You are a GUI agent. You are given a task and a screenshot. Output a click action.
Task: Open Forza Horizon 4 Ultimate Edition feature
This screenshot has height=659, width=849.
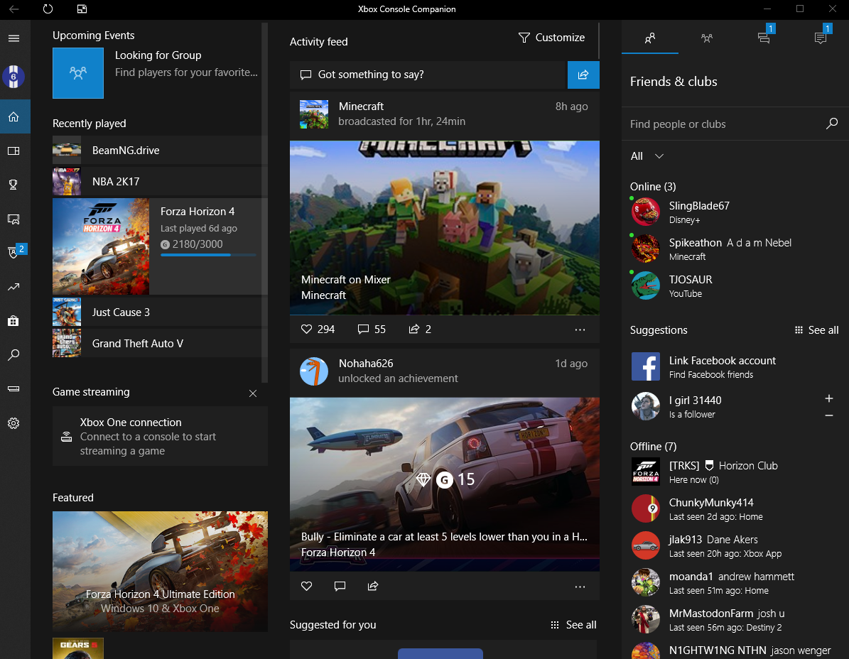(161, 572)
